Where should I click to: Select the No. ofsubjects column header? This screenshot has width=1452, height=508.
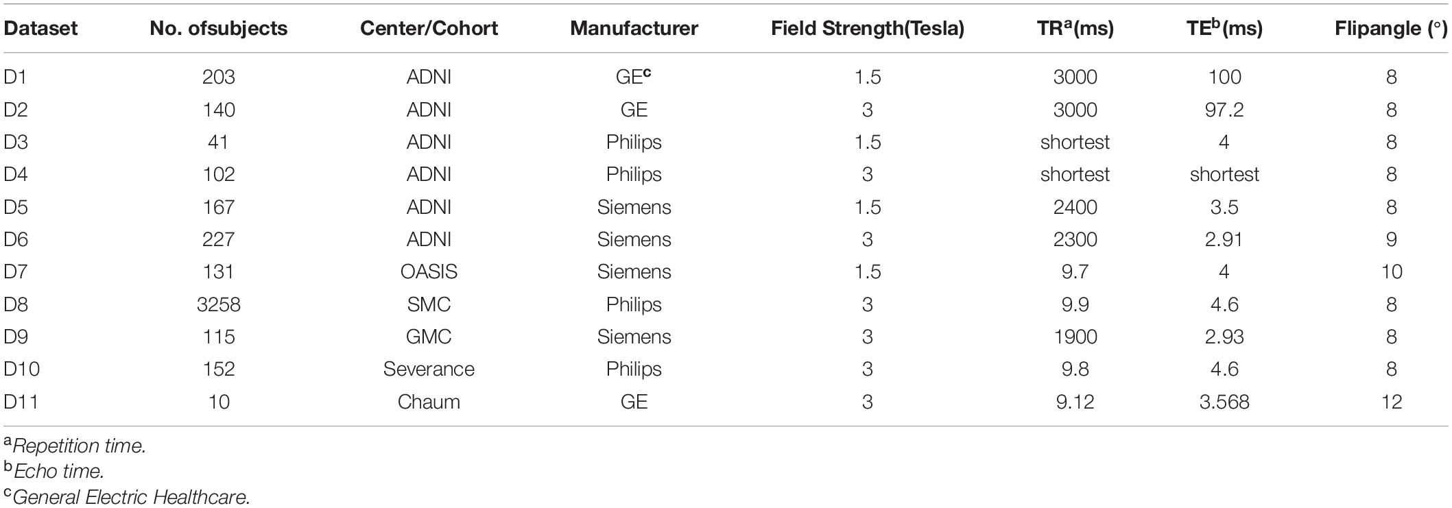[x=218, y=28]
